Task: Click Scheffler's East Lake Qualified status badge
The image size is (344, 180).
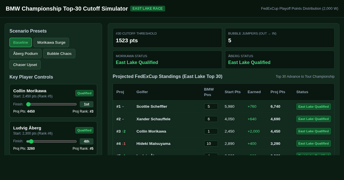Action: coord(314,107)
